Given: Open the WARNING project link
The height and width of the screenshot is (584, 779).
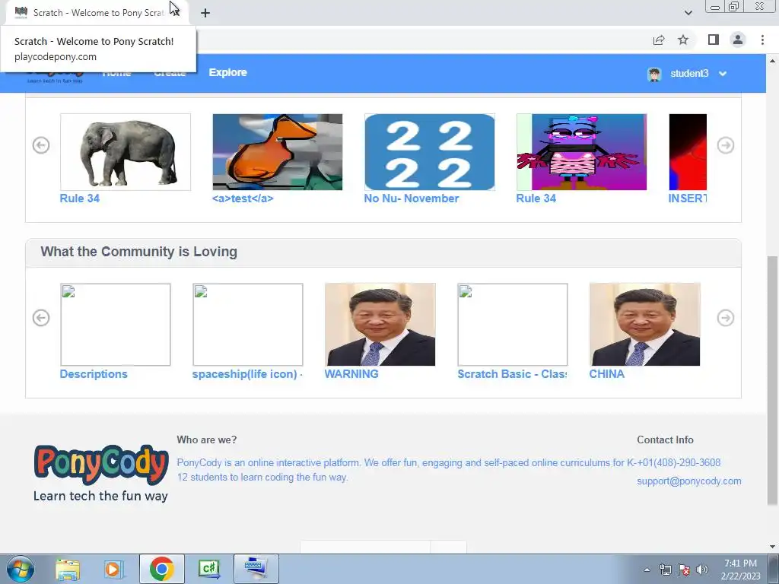Looking at the screenshot, I should coord(351,374).
